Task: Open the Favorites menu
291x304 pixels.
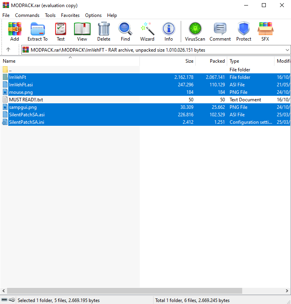Action: [x=70, y=15]
